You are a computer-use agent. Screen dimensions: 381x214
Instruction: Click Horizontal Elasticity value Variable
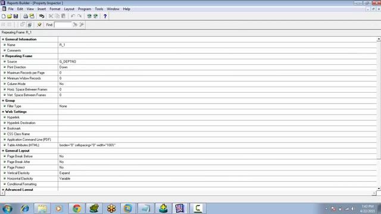click(x=65, y=179)
